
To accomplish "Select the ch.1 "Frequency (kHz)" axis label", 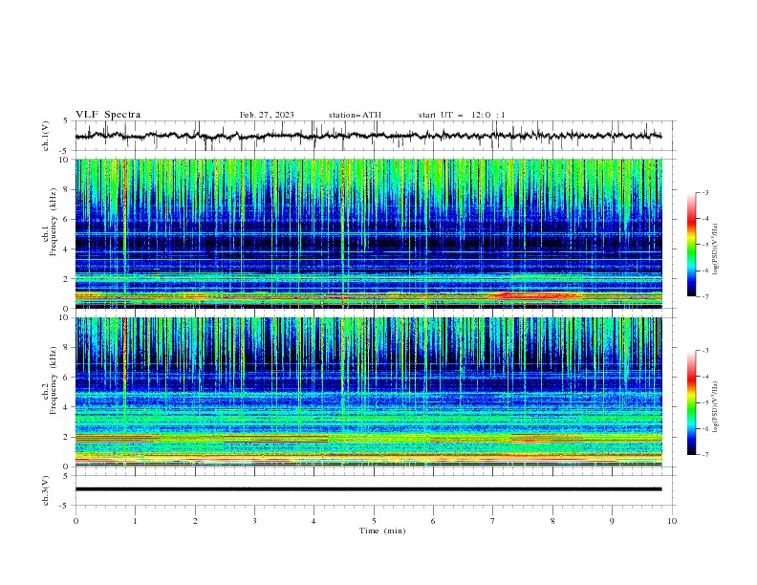I will (x=54, y=221).
